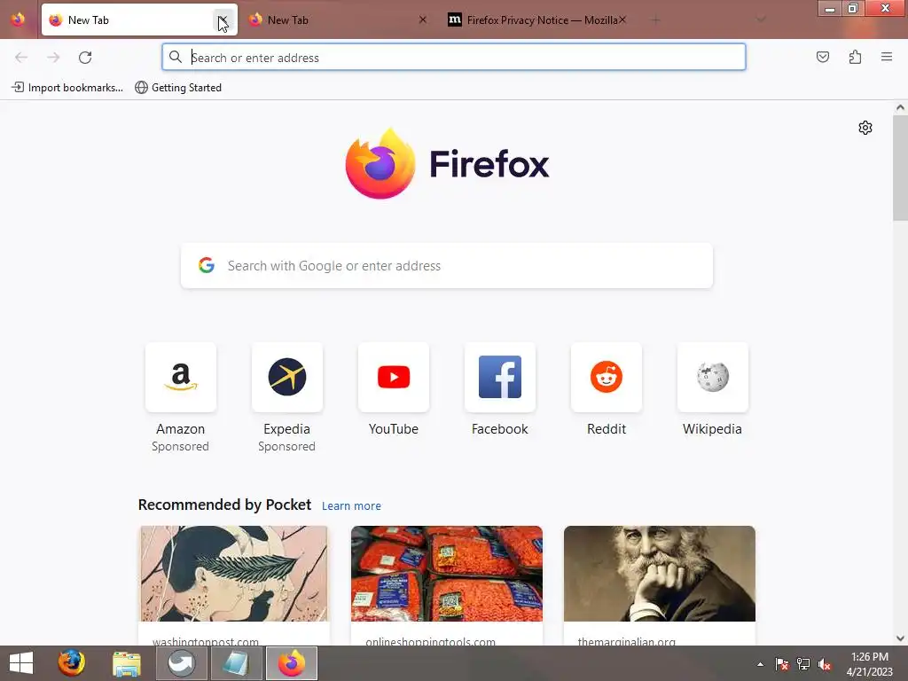The width and height of the screenshot is (908, 681).
Task: Click the Learn more Pocket link
Action: click(351, 505)
